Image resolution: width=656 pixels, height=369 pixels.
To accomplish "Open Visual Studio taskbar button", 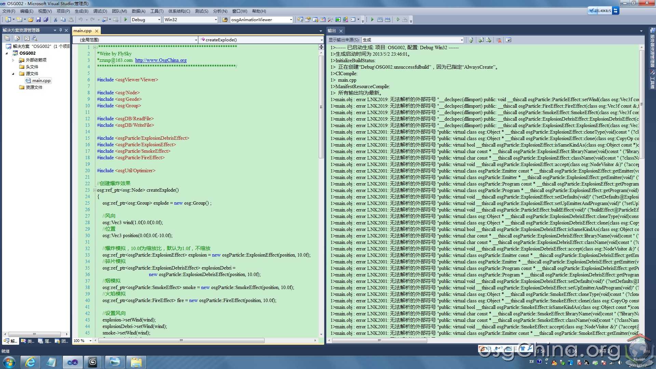I will click(72, 362).
